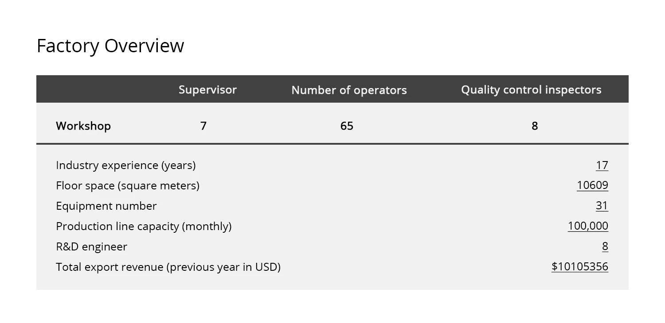Select the Number of operators header
This screenshot has height=323, width=665.
coord(349,90)
